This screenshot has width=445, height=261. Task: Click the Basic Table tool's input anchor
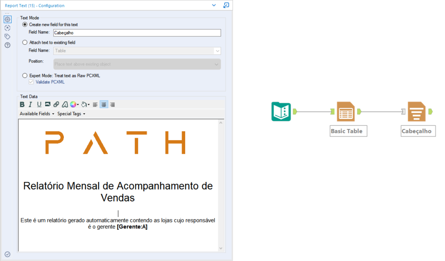332,112
